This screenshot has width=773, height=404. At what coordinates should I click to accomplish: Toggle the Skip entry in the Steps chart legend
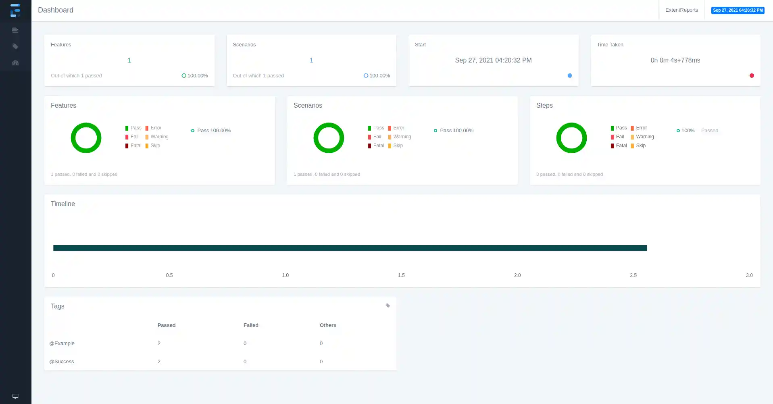pyautogui.click(x=639, y=146)
